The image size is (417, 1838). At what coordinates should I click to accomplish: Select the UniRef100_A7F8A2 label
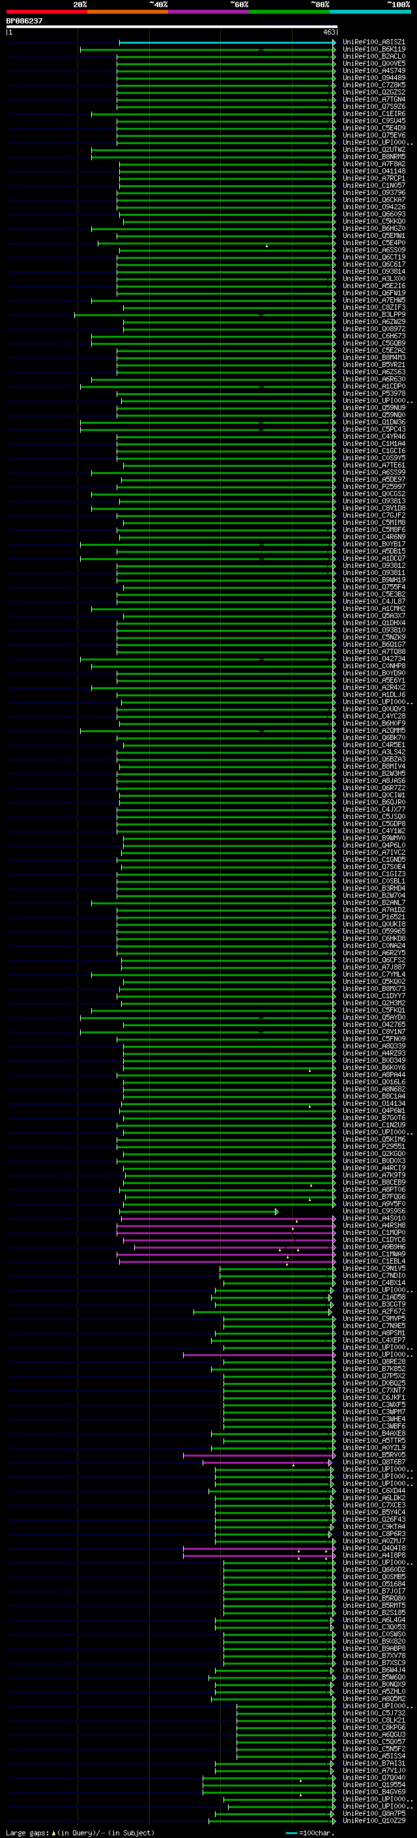pos(373,165)
